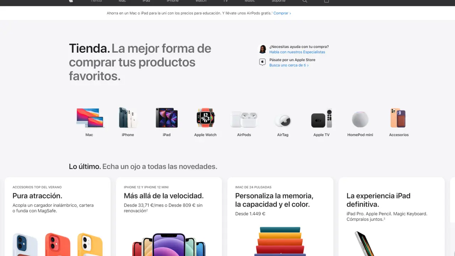455x256 pixels.
Task: Open the Soporte menu item
Action: (278, 1)
